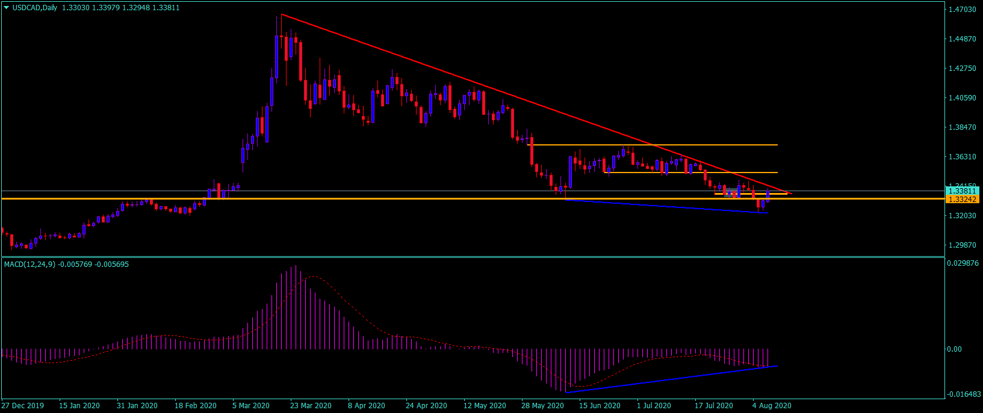Click the -0.005769 MACD value in label
Viewport: 983px width, 413px height.
[x=75, y=264]
